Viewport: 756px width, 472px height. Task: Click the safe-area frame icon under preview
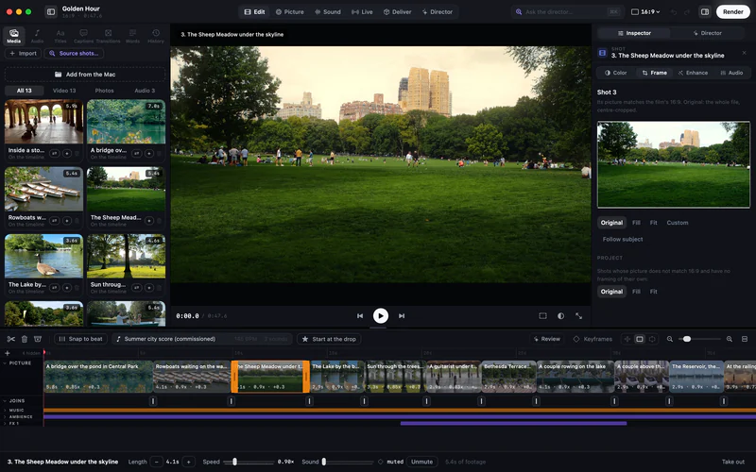[542, 316]
